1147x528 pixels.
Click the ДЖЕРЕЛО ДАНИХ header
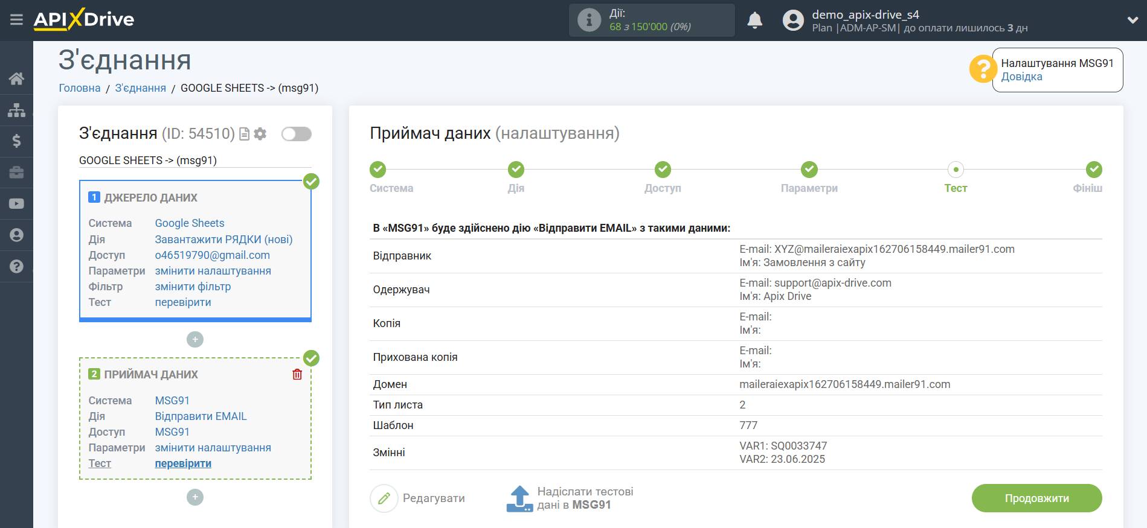[150, 198]
